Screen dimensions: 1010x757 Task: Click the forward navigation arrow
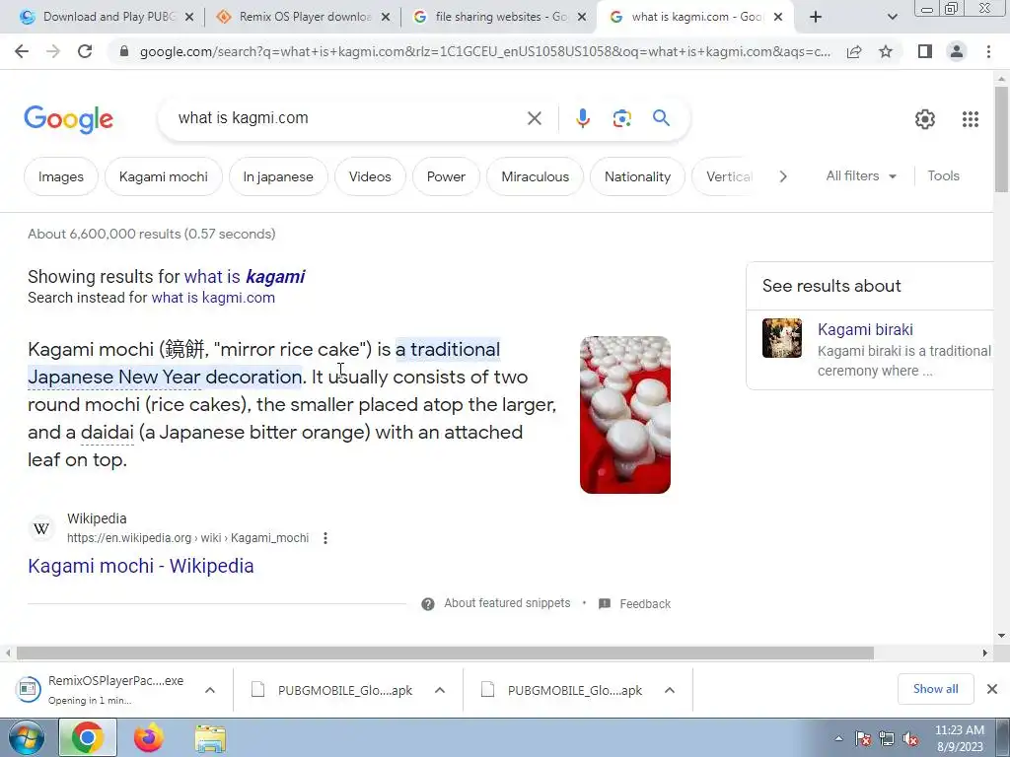[53, 51]
